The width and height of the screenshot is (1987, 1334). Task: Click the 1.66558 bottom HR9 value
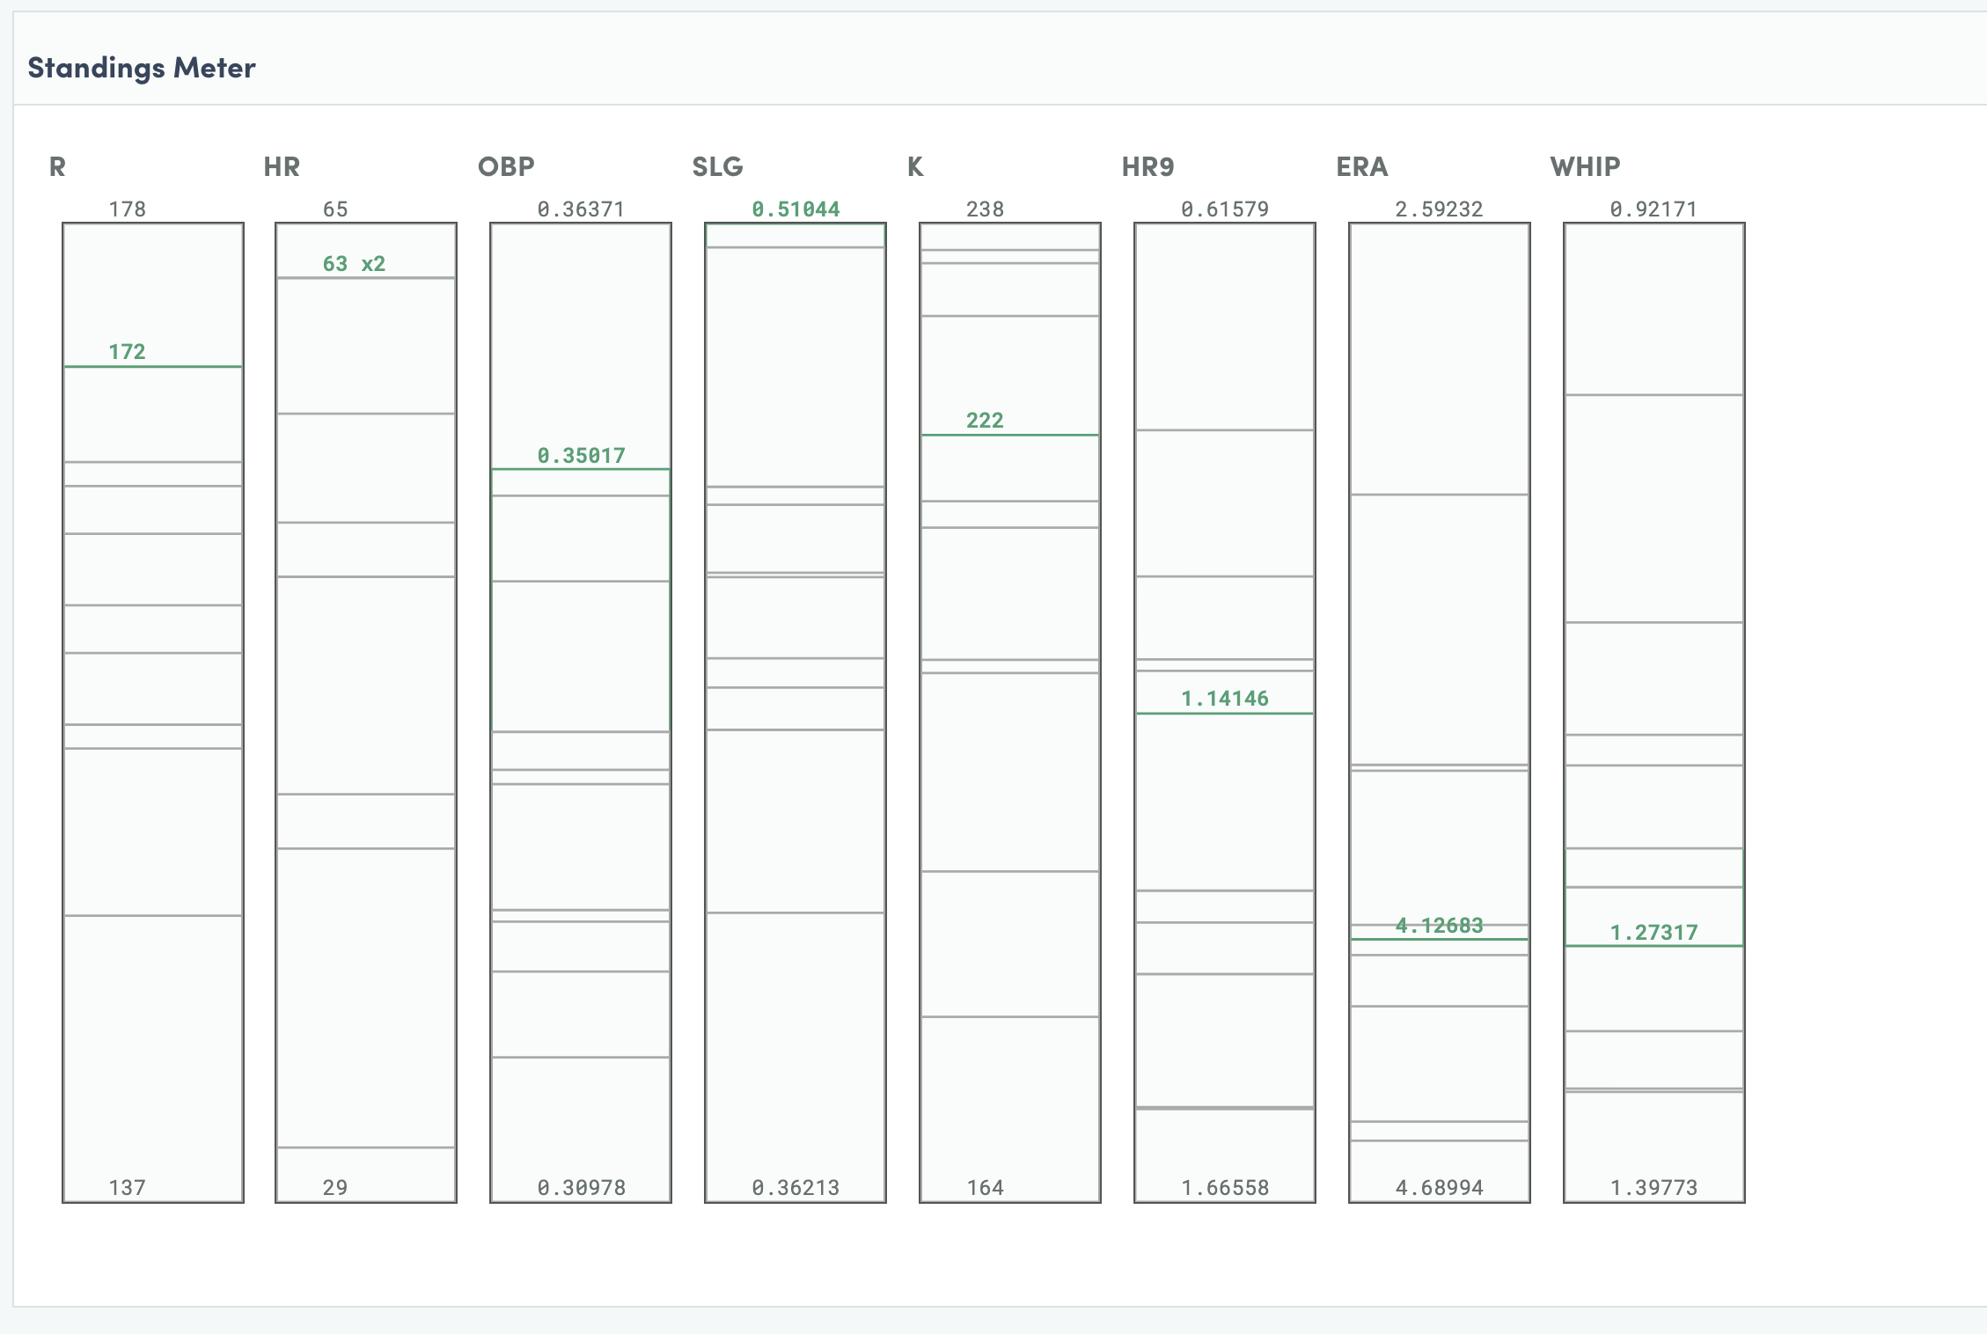tap(1225, 1188)
